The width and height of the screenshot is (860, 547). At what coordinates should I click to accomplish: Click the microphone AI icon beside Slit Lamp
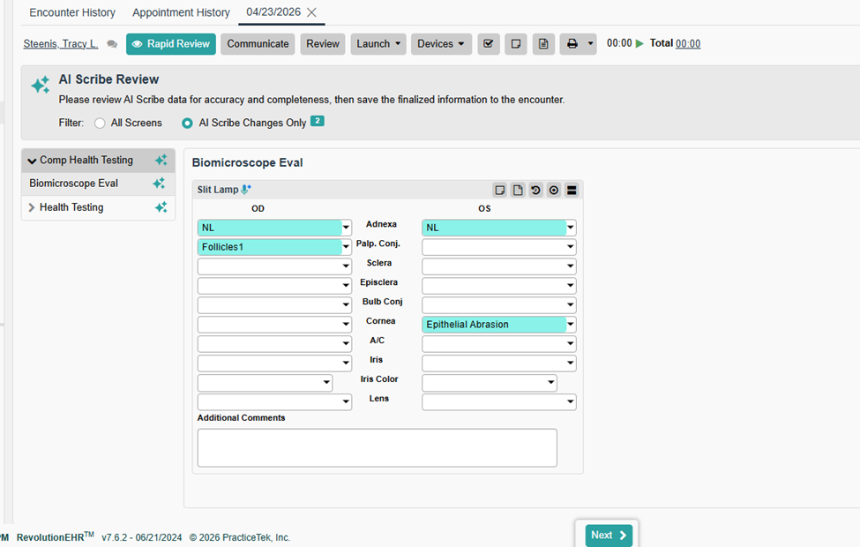click(x=246, y=190)
